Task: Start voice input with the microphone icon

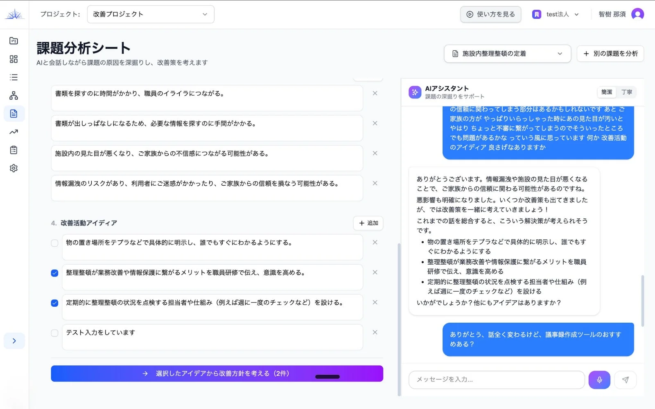Action: [x=599, y=380]
